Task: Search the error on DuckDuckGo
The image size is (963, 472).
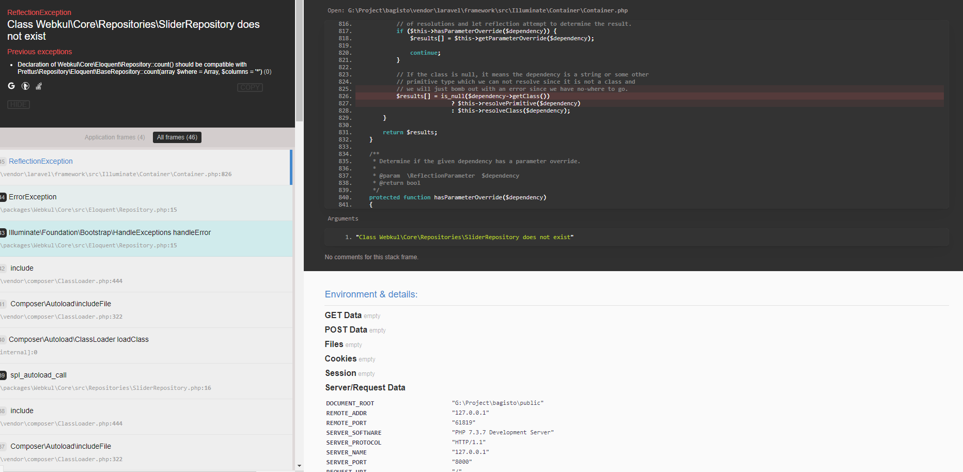Action: (x=25, y=86)
